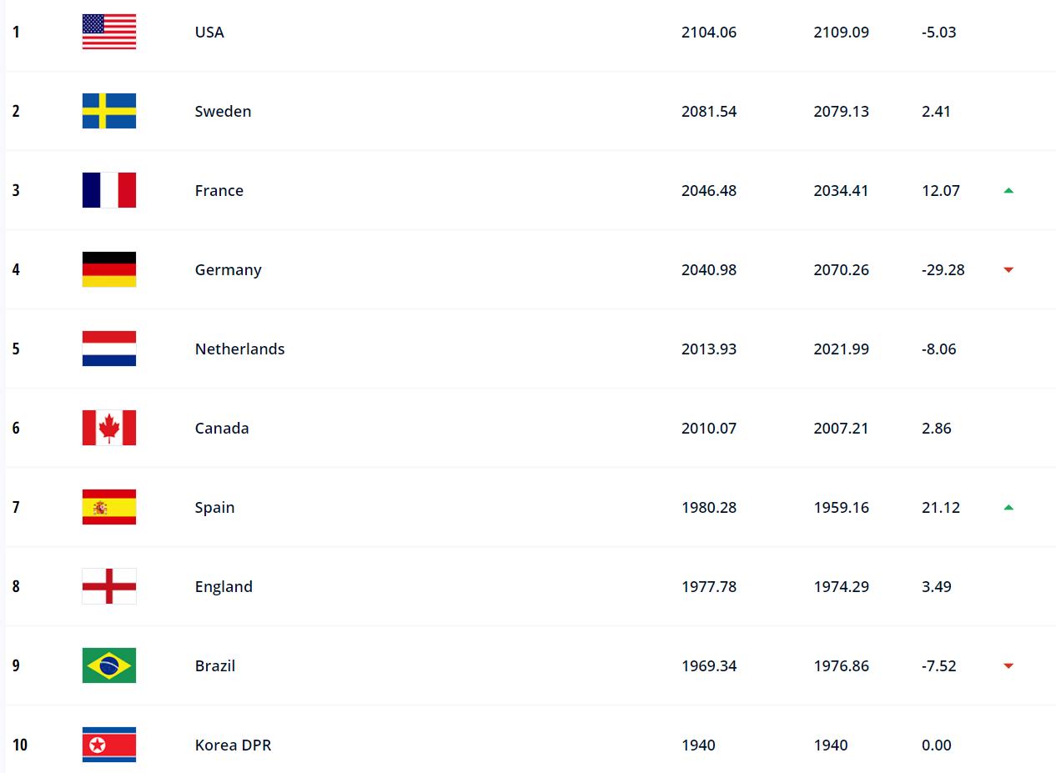Viewport: 1056px width, 773px height.
Task: Click Germany's red down arrow indicator
Action: pyautogui.click(x=1008, y=269)
